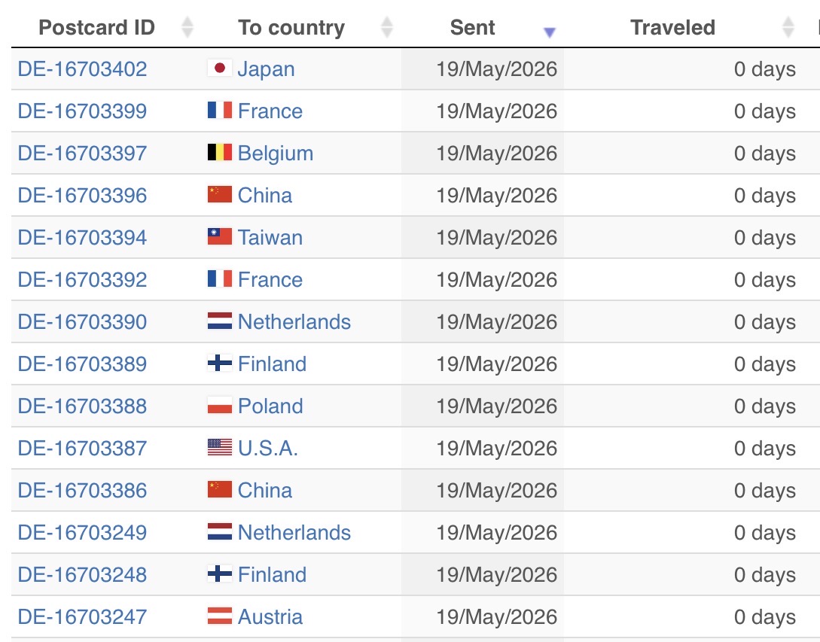Click the Finland flag beside DE-16703389
Screen dimensions: 820x642
220,363
